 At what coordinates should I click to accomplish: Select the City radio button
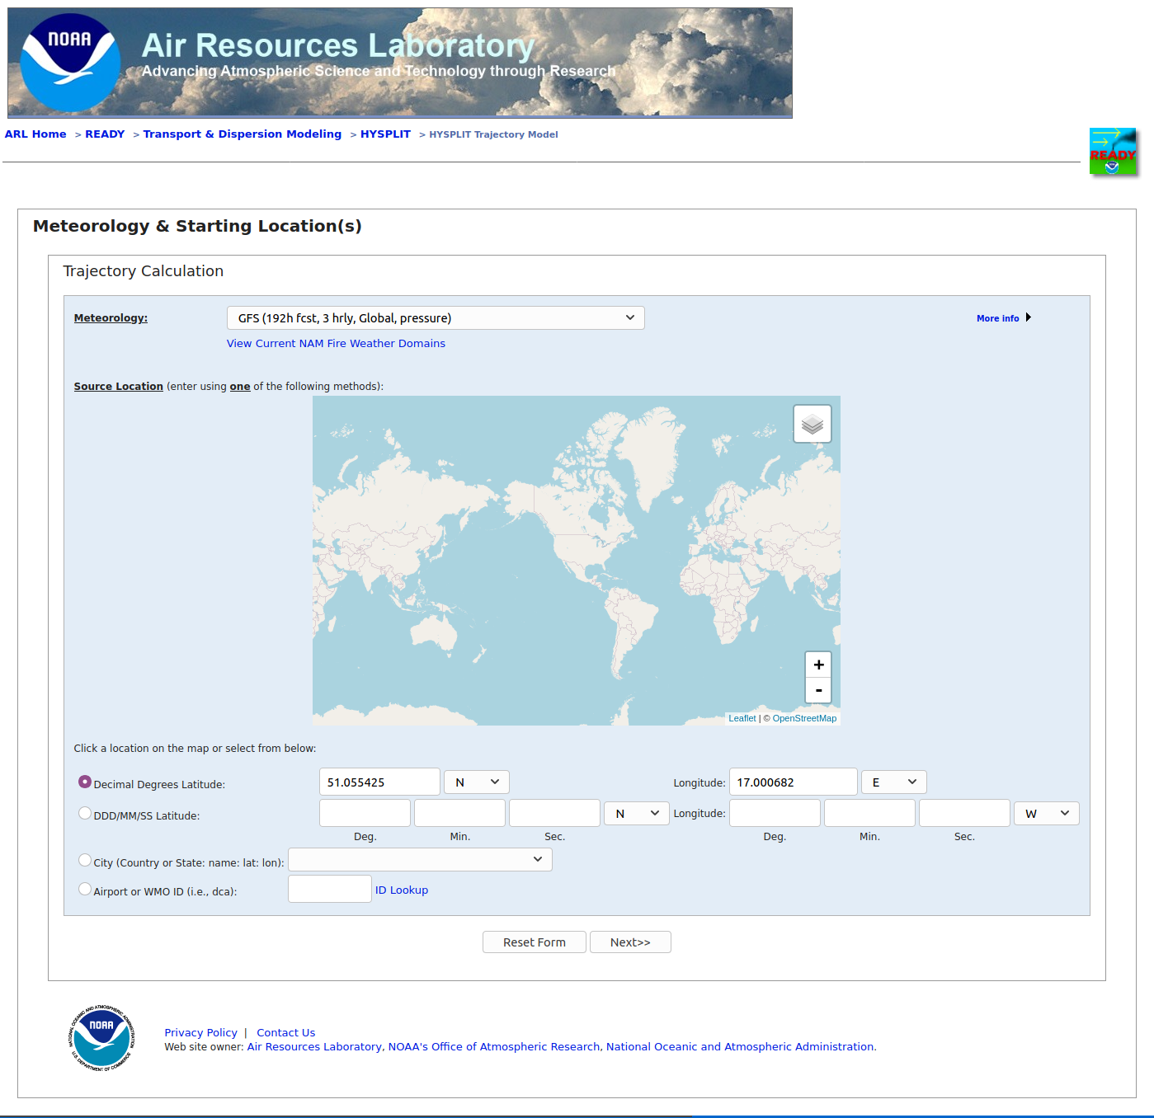[x=85, y=860]
